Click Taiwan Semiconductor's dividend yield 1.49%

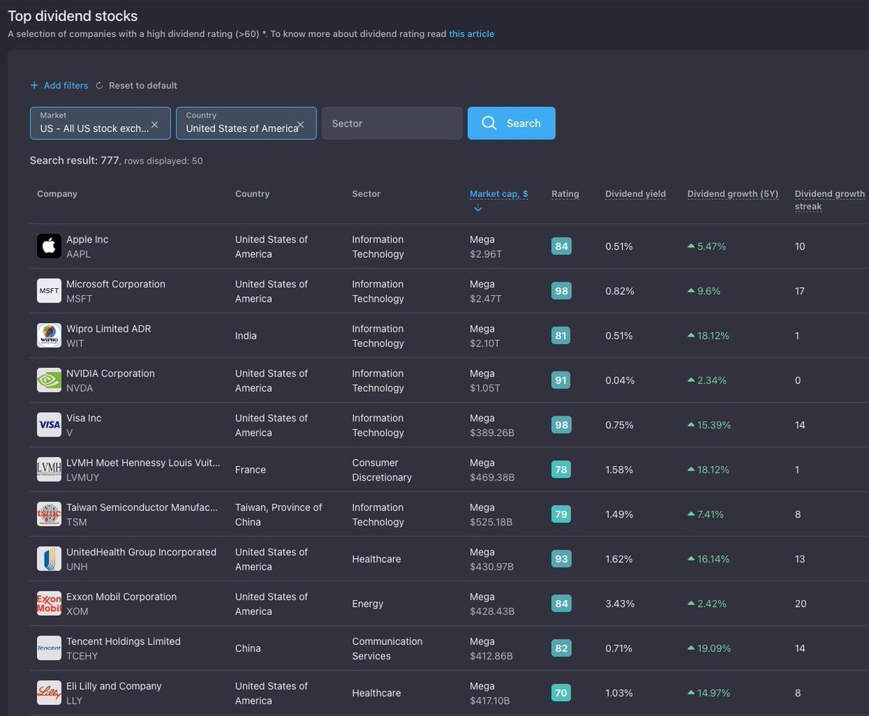pyautogui.click(x=619, y=514)
